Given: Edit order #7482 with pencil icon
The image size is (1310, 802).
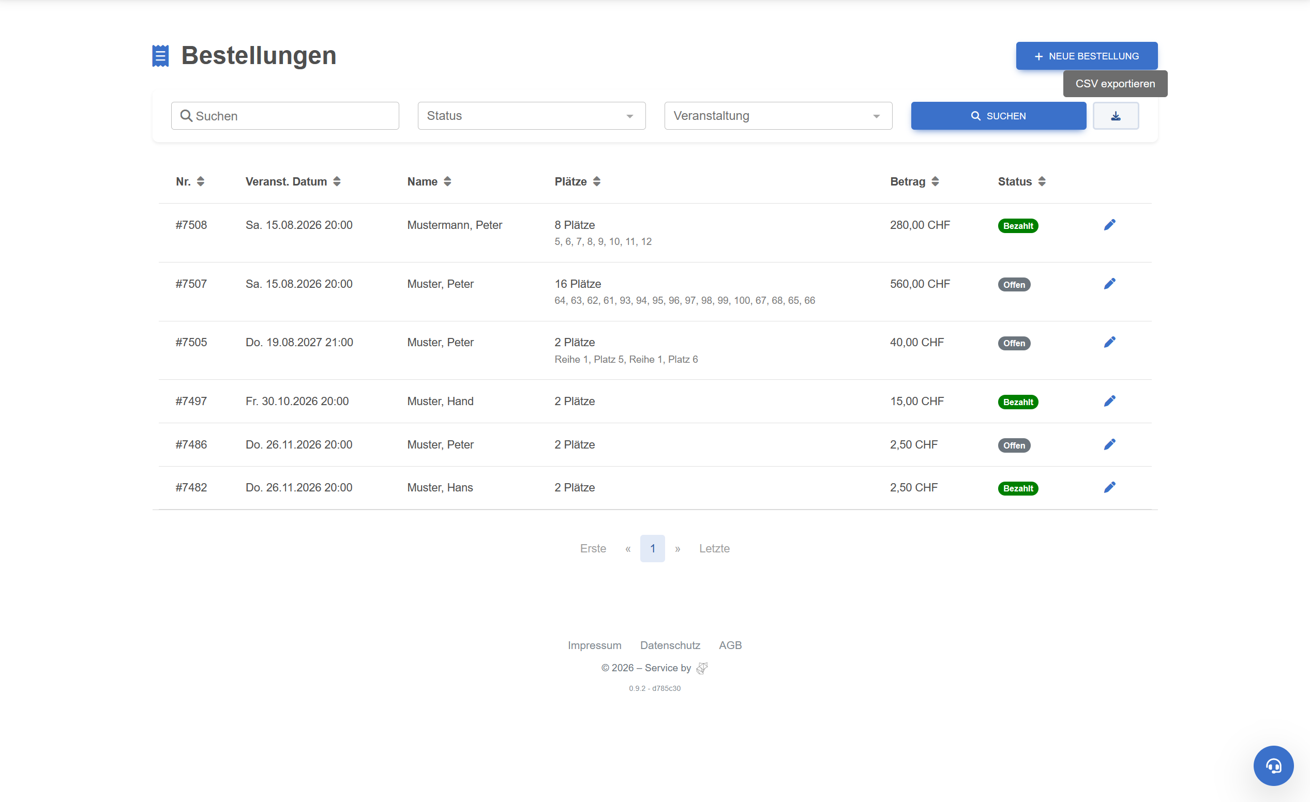Looking at the screenshot, I should [1109, 488].
